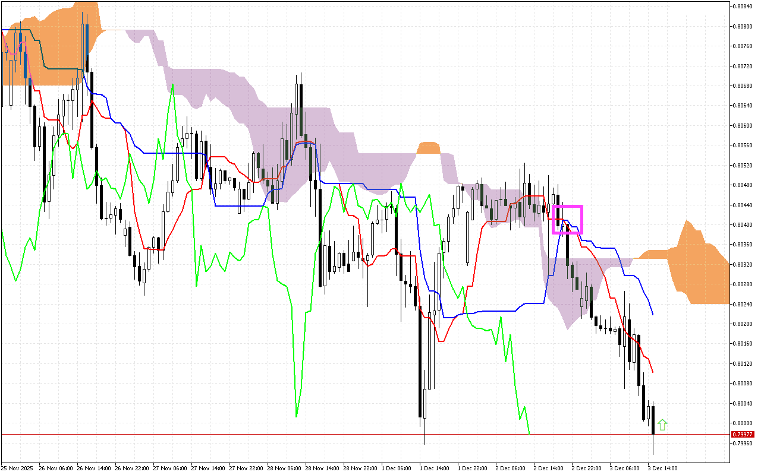The width and height of the screenshot is (761, 475).
Task: Click the green up arrow signal icon
Action: tap(662, 425)
